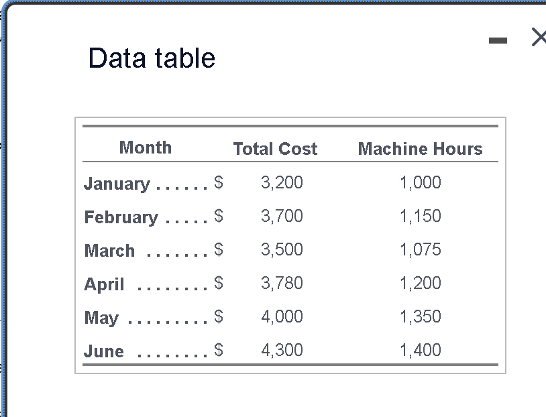Close the Data table dialog
Screen dimensions: 546x417
[x=539, y=38]
